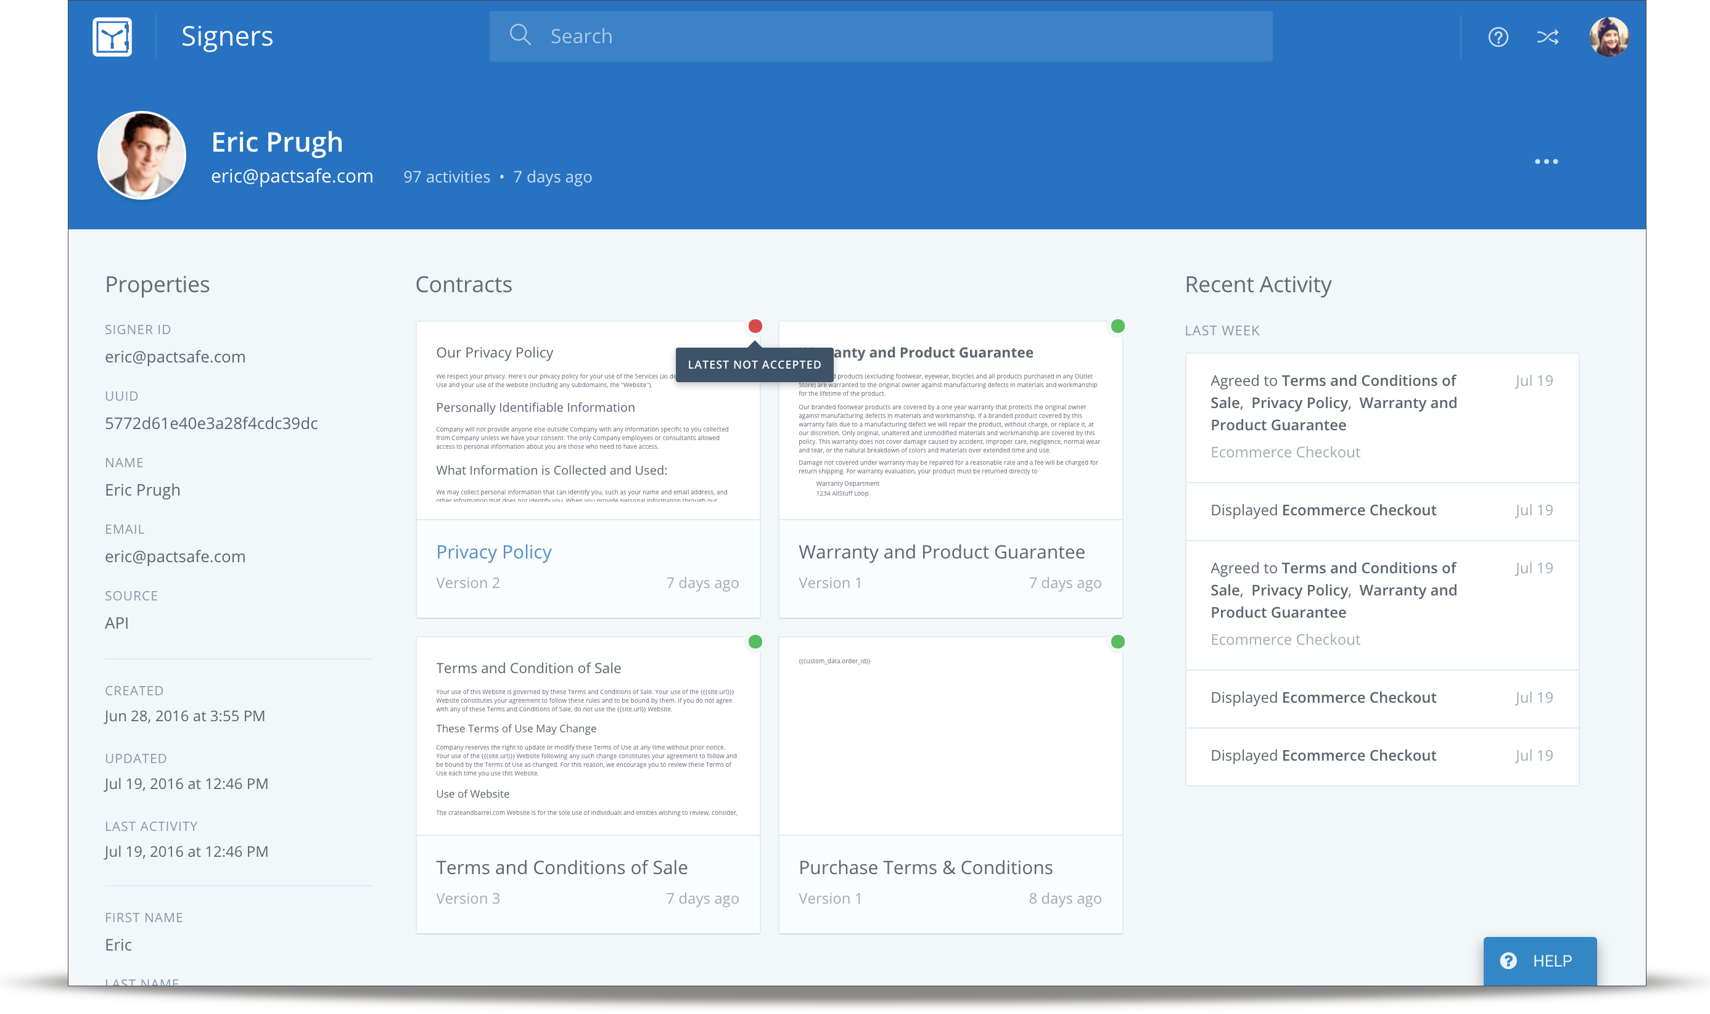Click green dot on Purchase Terms card
This screenshot has width=1710, height=1014.
point(1117,642)
